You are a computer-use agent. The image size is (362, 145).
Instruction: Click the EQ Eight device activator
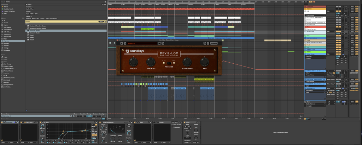[41, 122]
